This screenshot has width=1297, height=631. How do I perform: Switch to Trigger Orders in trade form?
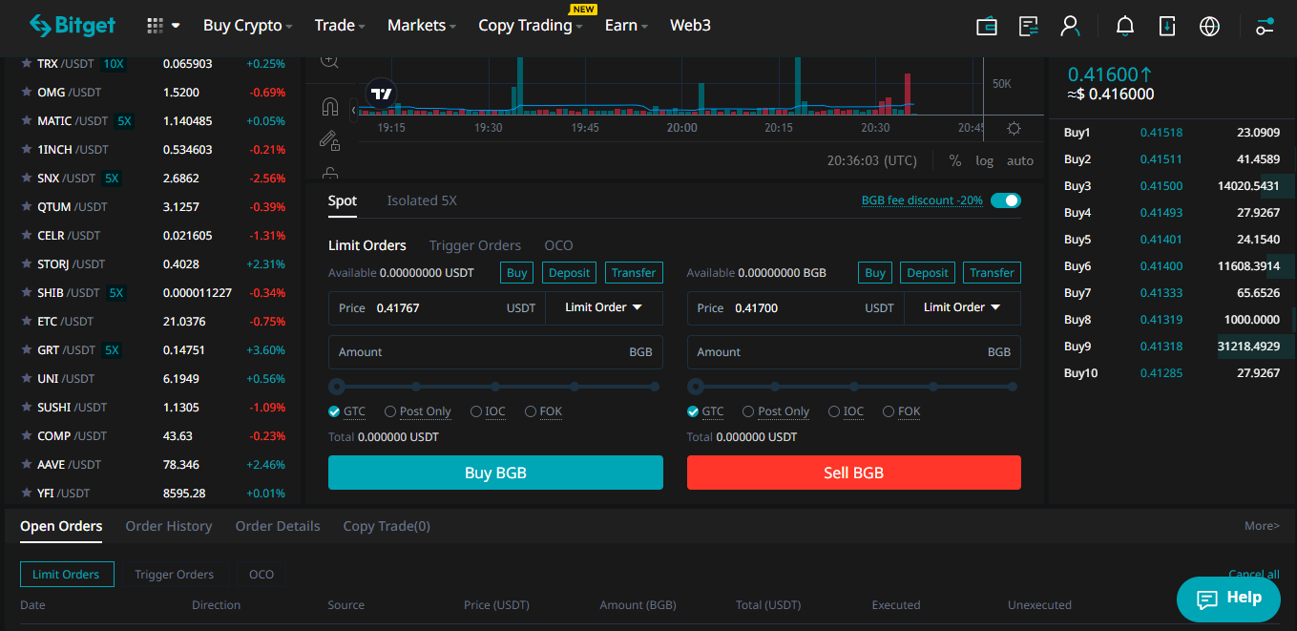[475, 245]
